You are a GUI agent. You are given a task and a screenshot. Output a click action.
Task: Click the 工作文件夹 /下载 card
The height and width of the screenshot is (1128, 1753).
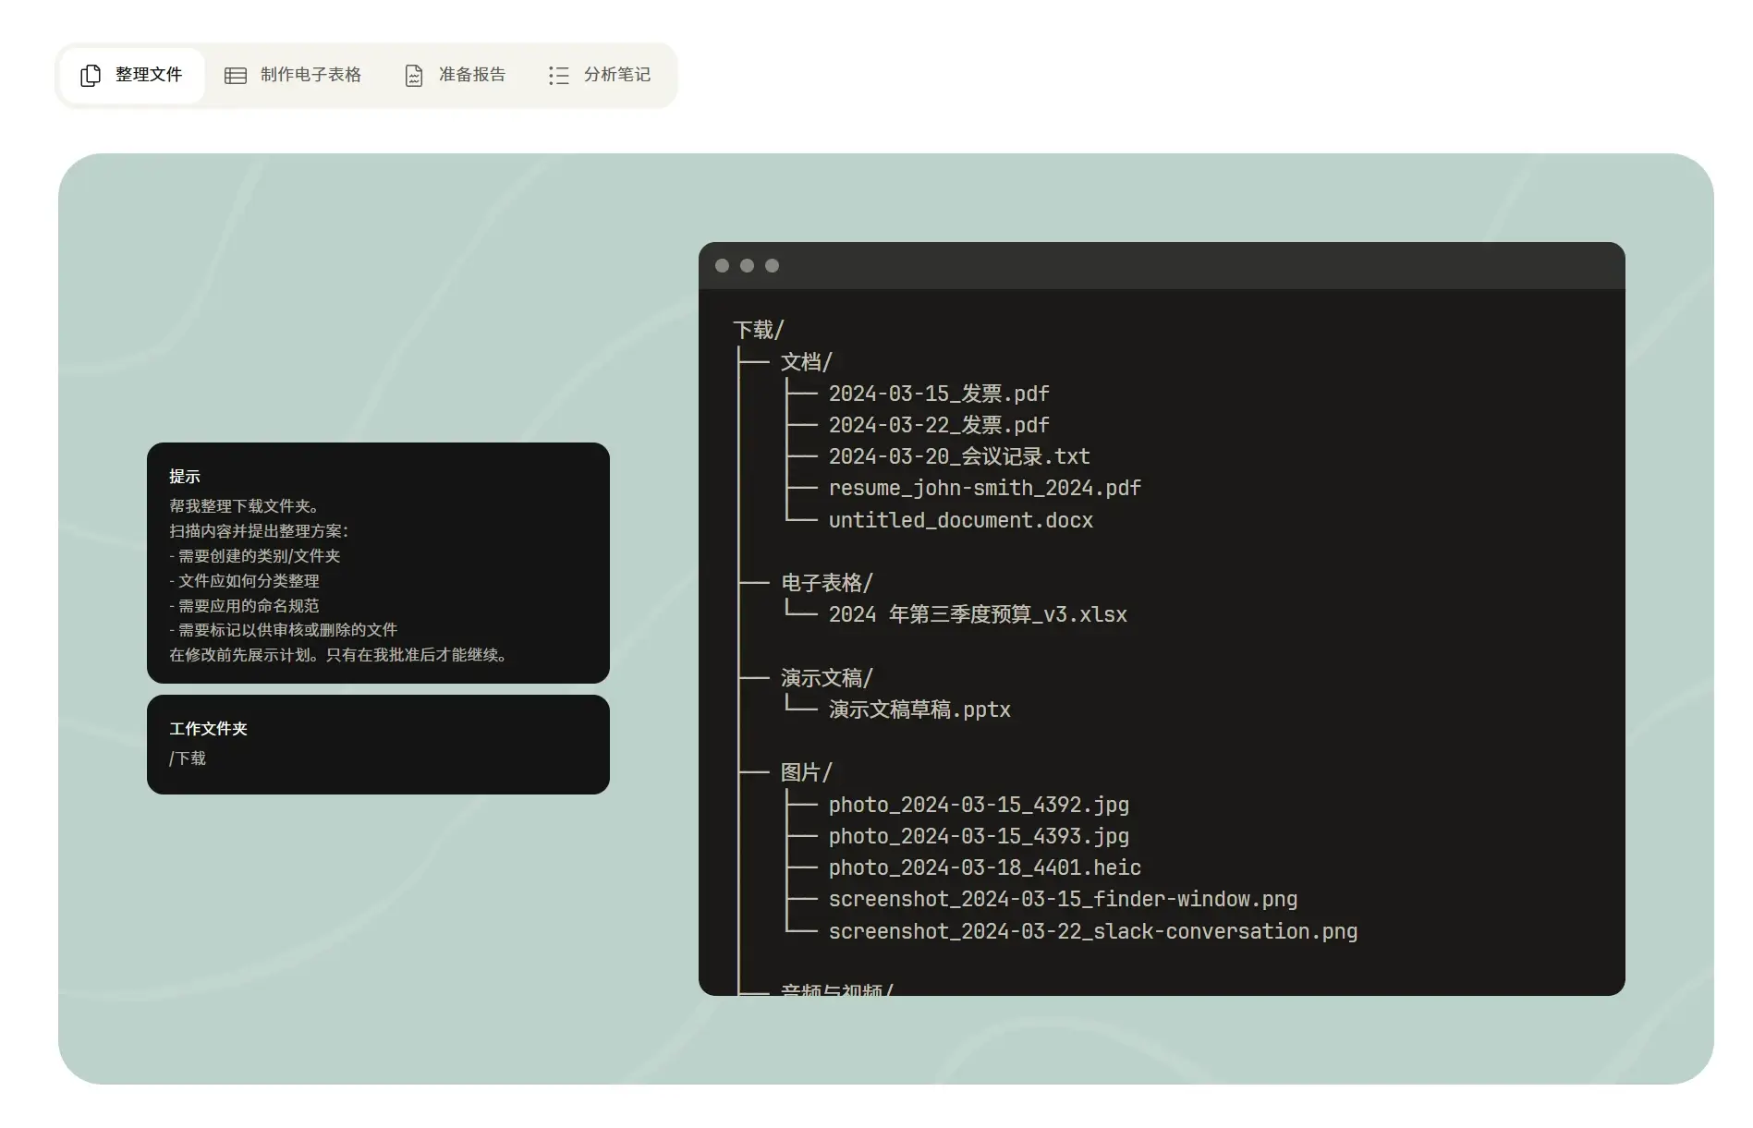[378, 744]
